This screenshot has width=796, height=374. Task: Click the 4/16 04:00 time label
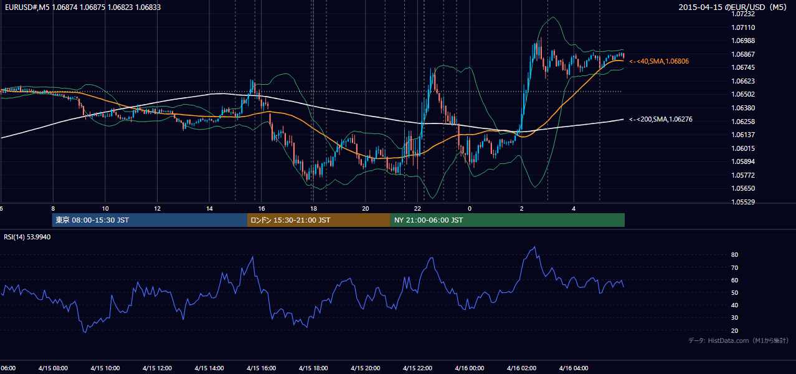(574, 368)
